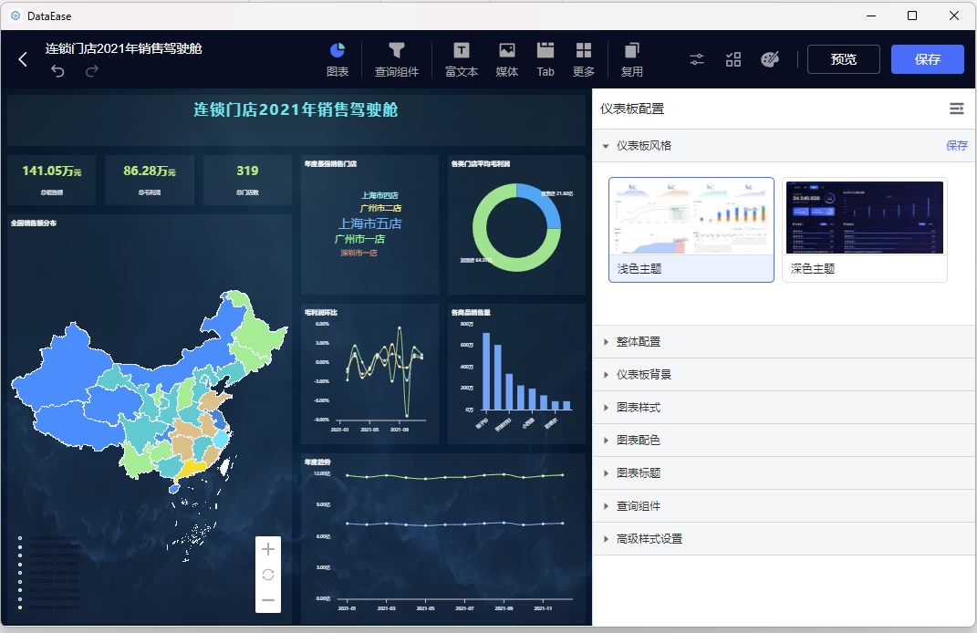Open the palette style settings icon
977x633 pixels.
[770, 59]
